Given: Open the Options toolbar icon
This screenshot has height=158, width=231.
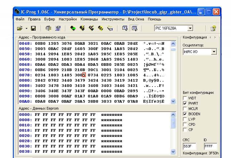Looking at the screenshot, I should (x=58, y=28).
